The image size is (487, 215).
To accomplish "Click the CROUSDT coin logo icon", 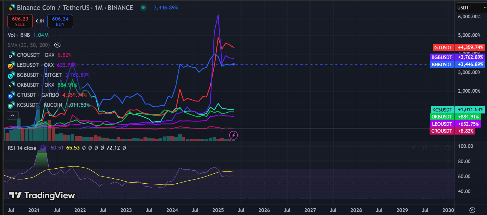I will pyautogui.click(x=12, y=55).
